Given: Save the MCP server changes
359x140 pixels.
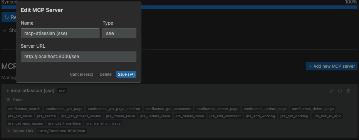Looking at the screenshot, I should click(x=126, y=74).
